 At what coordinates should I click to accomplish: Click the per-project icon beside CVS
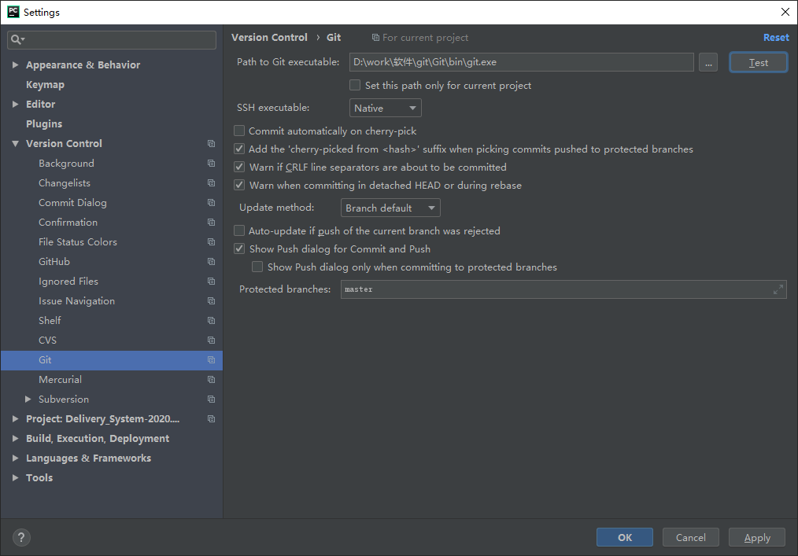tap(211, 340)
